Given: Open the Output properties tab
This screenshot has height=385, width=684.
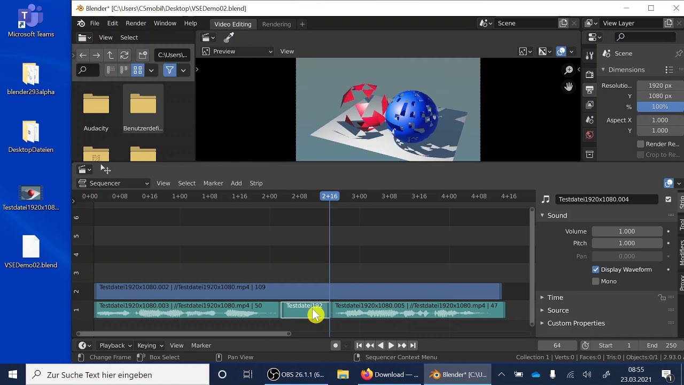Looking at the screenshot, I should [x=589, y=89].
